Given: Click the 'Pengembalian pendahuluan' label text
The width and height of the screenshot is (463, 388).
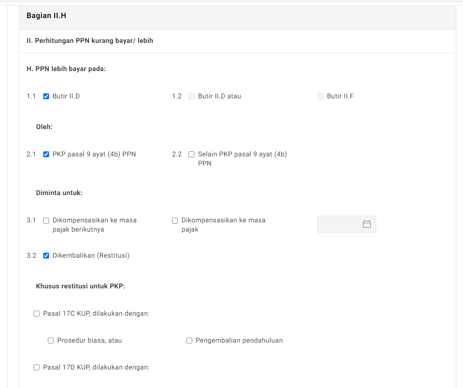Looking at the screenshot, I should point(239,340).
